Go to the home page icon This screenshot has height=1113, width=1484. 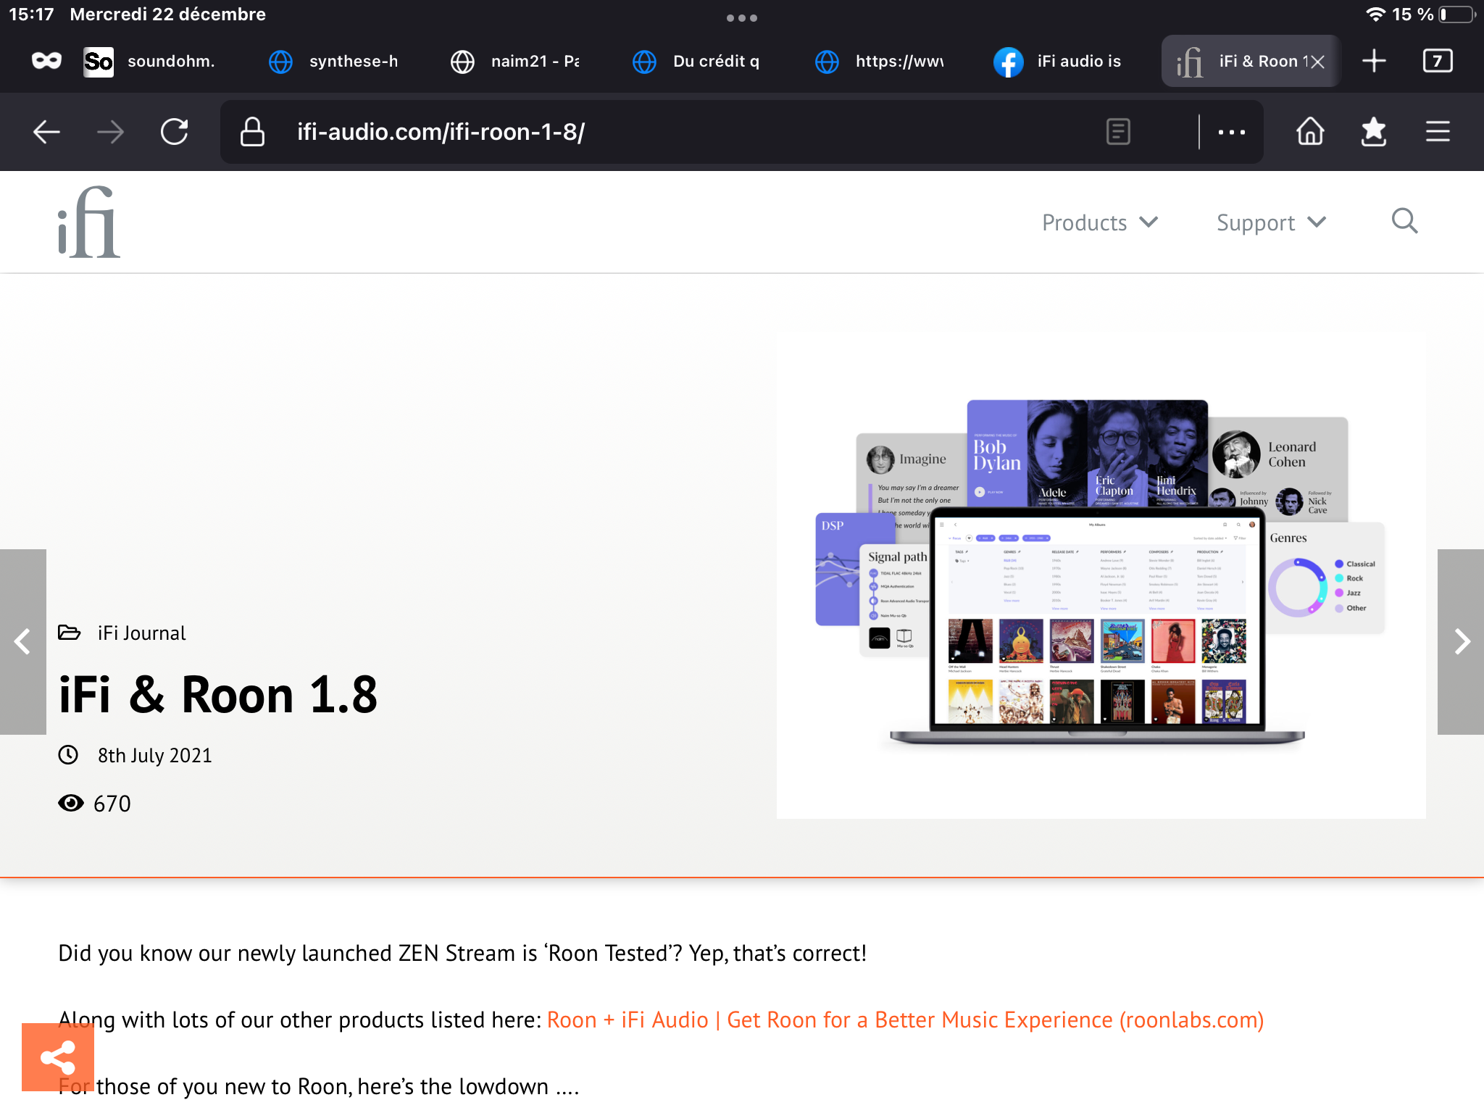point(1310,132)
